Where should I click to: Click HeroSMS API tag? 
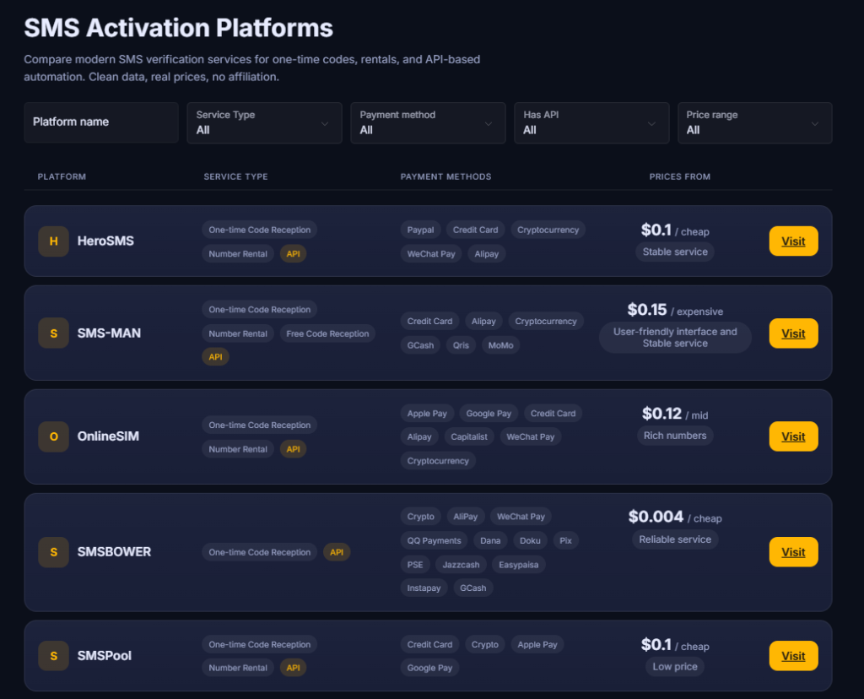[293, 254]
